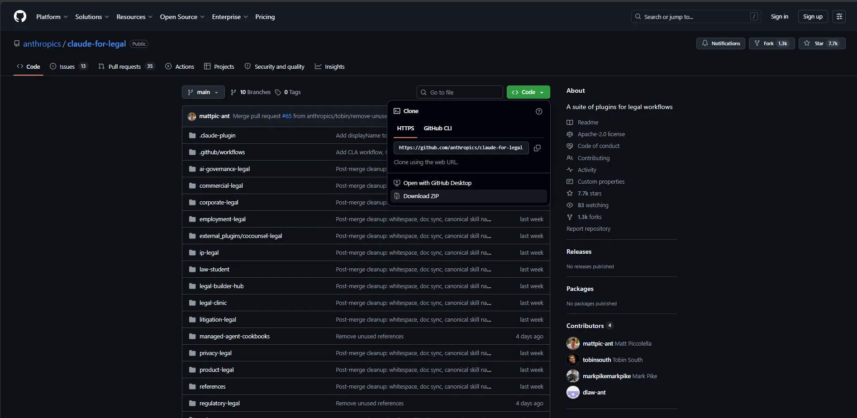Viewport: 857px width, 418px height.
Task: Expand the Open Source menu
Action: (x=182, y=17)
